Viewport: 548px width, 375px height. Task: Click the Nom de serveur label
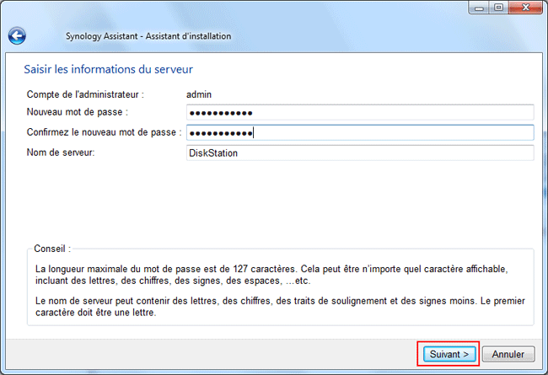click(62, 153)
